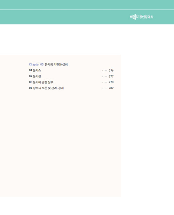
Task: Open entry 01 등기소
Action: 35,70
